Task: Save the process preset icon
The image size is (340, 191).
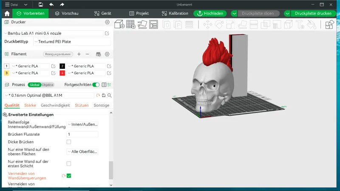Action: tap(104, 95)
